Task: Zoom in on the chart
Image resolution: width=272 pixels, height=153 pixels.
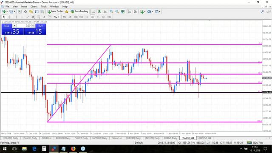Action: click(x=111, y=11)
